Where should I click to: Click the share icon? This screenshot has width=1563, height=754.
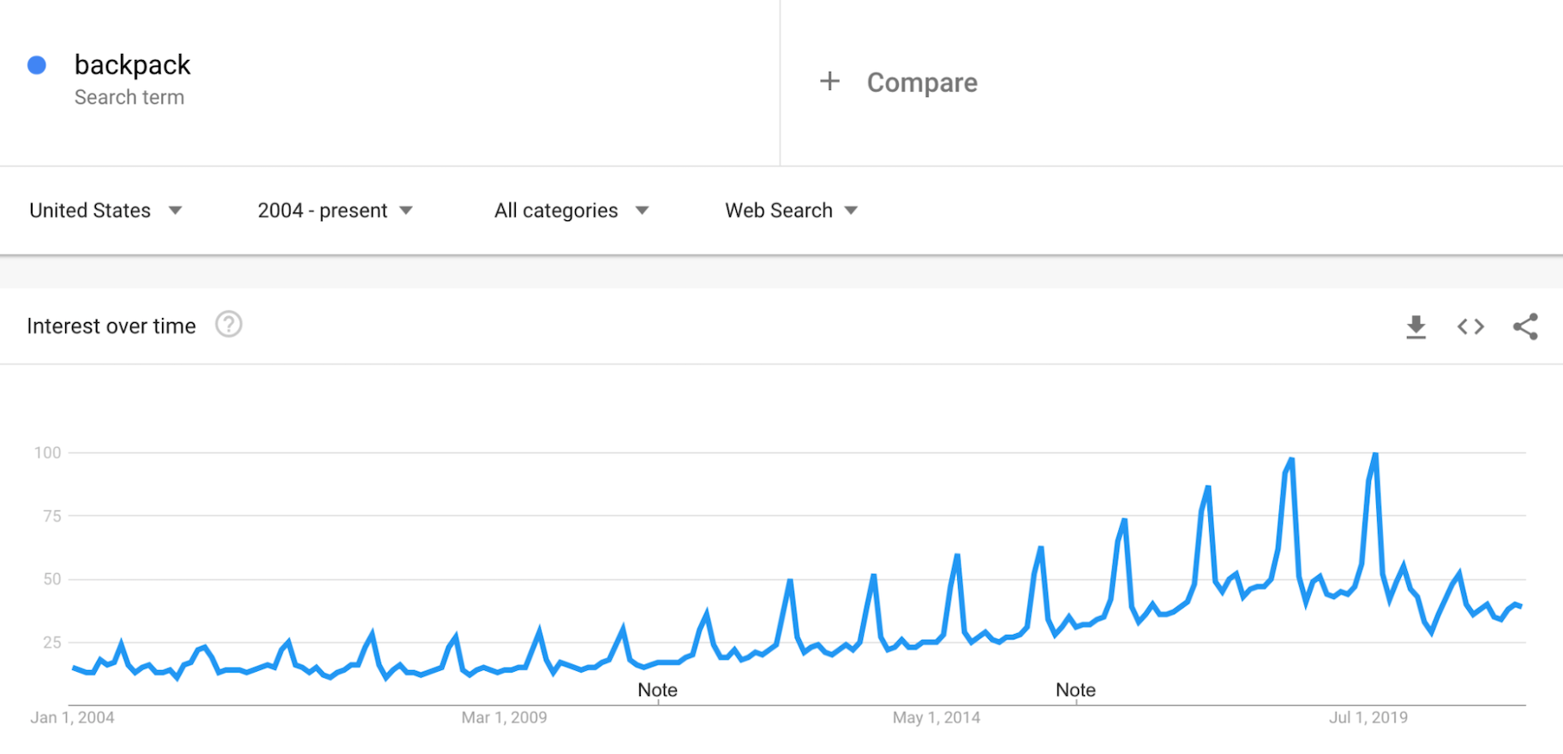[x=1525, y=326]
